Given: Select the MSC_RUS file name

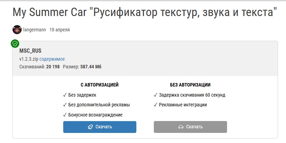Looking at the screenshot, I should point(30,51).
